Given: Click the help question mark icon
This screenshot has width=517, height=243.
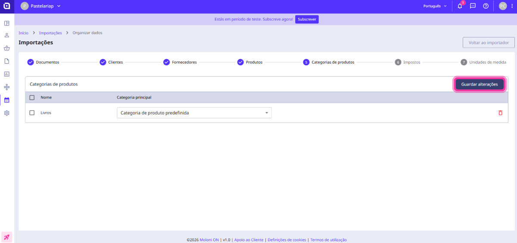Looking at the screenshot, I should coord(486,6).
